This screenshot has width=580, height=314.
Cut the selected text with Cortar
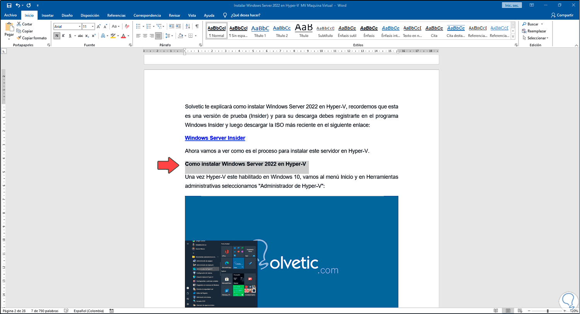click(x=24, y=24)
